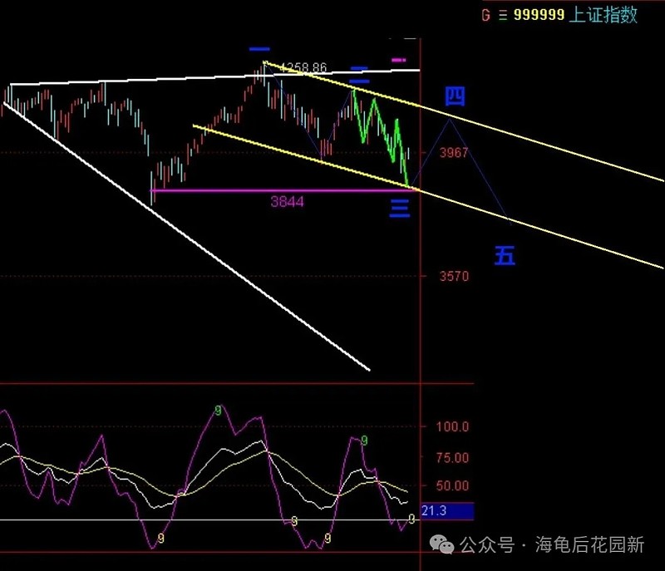
Task: Click the 75.00 indicator scale label
Action: [452, 458]
